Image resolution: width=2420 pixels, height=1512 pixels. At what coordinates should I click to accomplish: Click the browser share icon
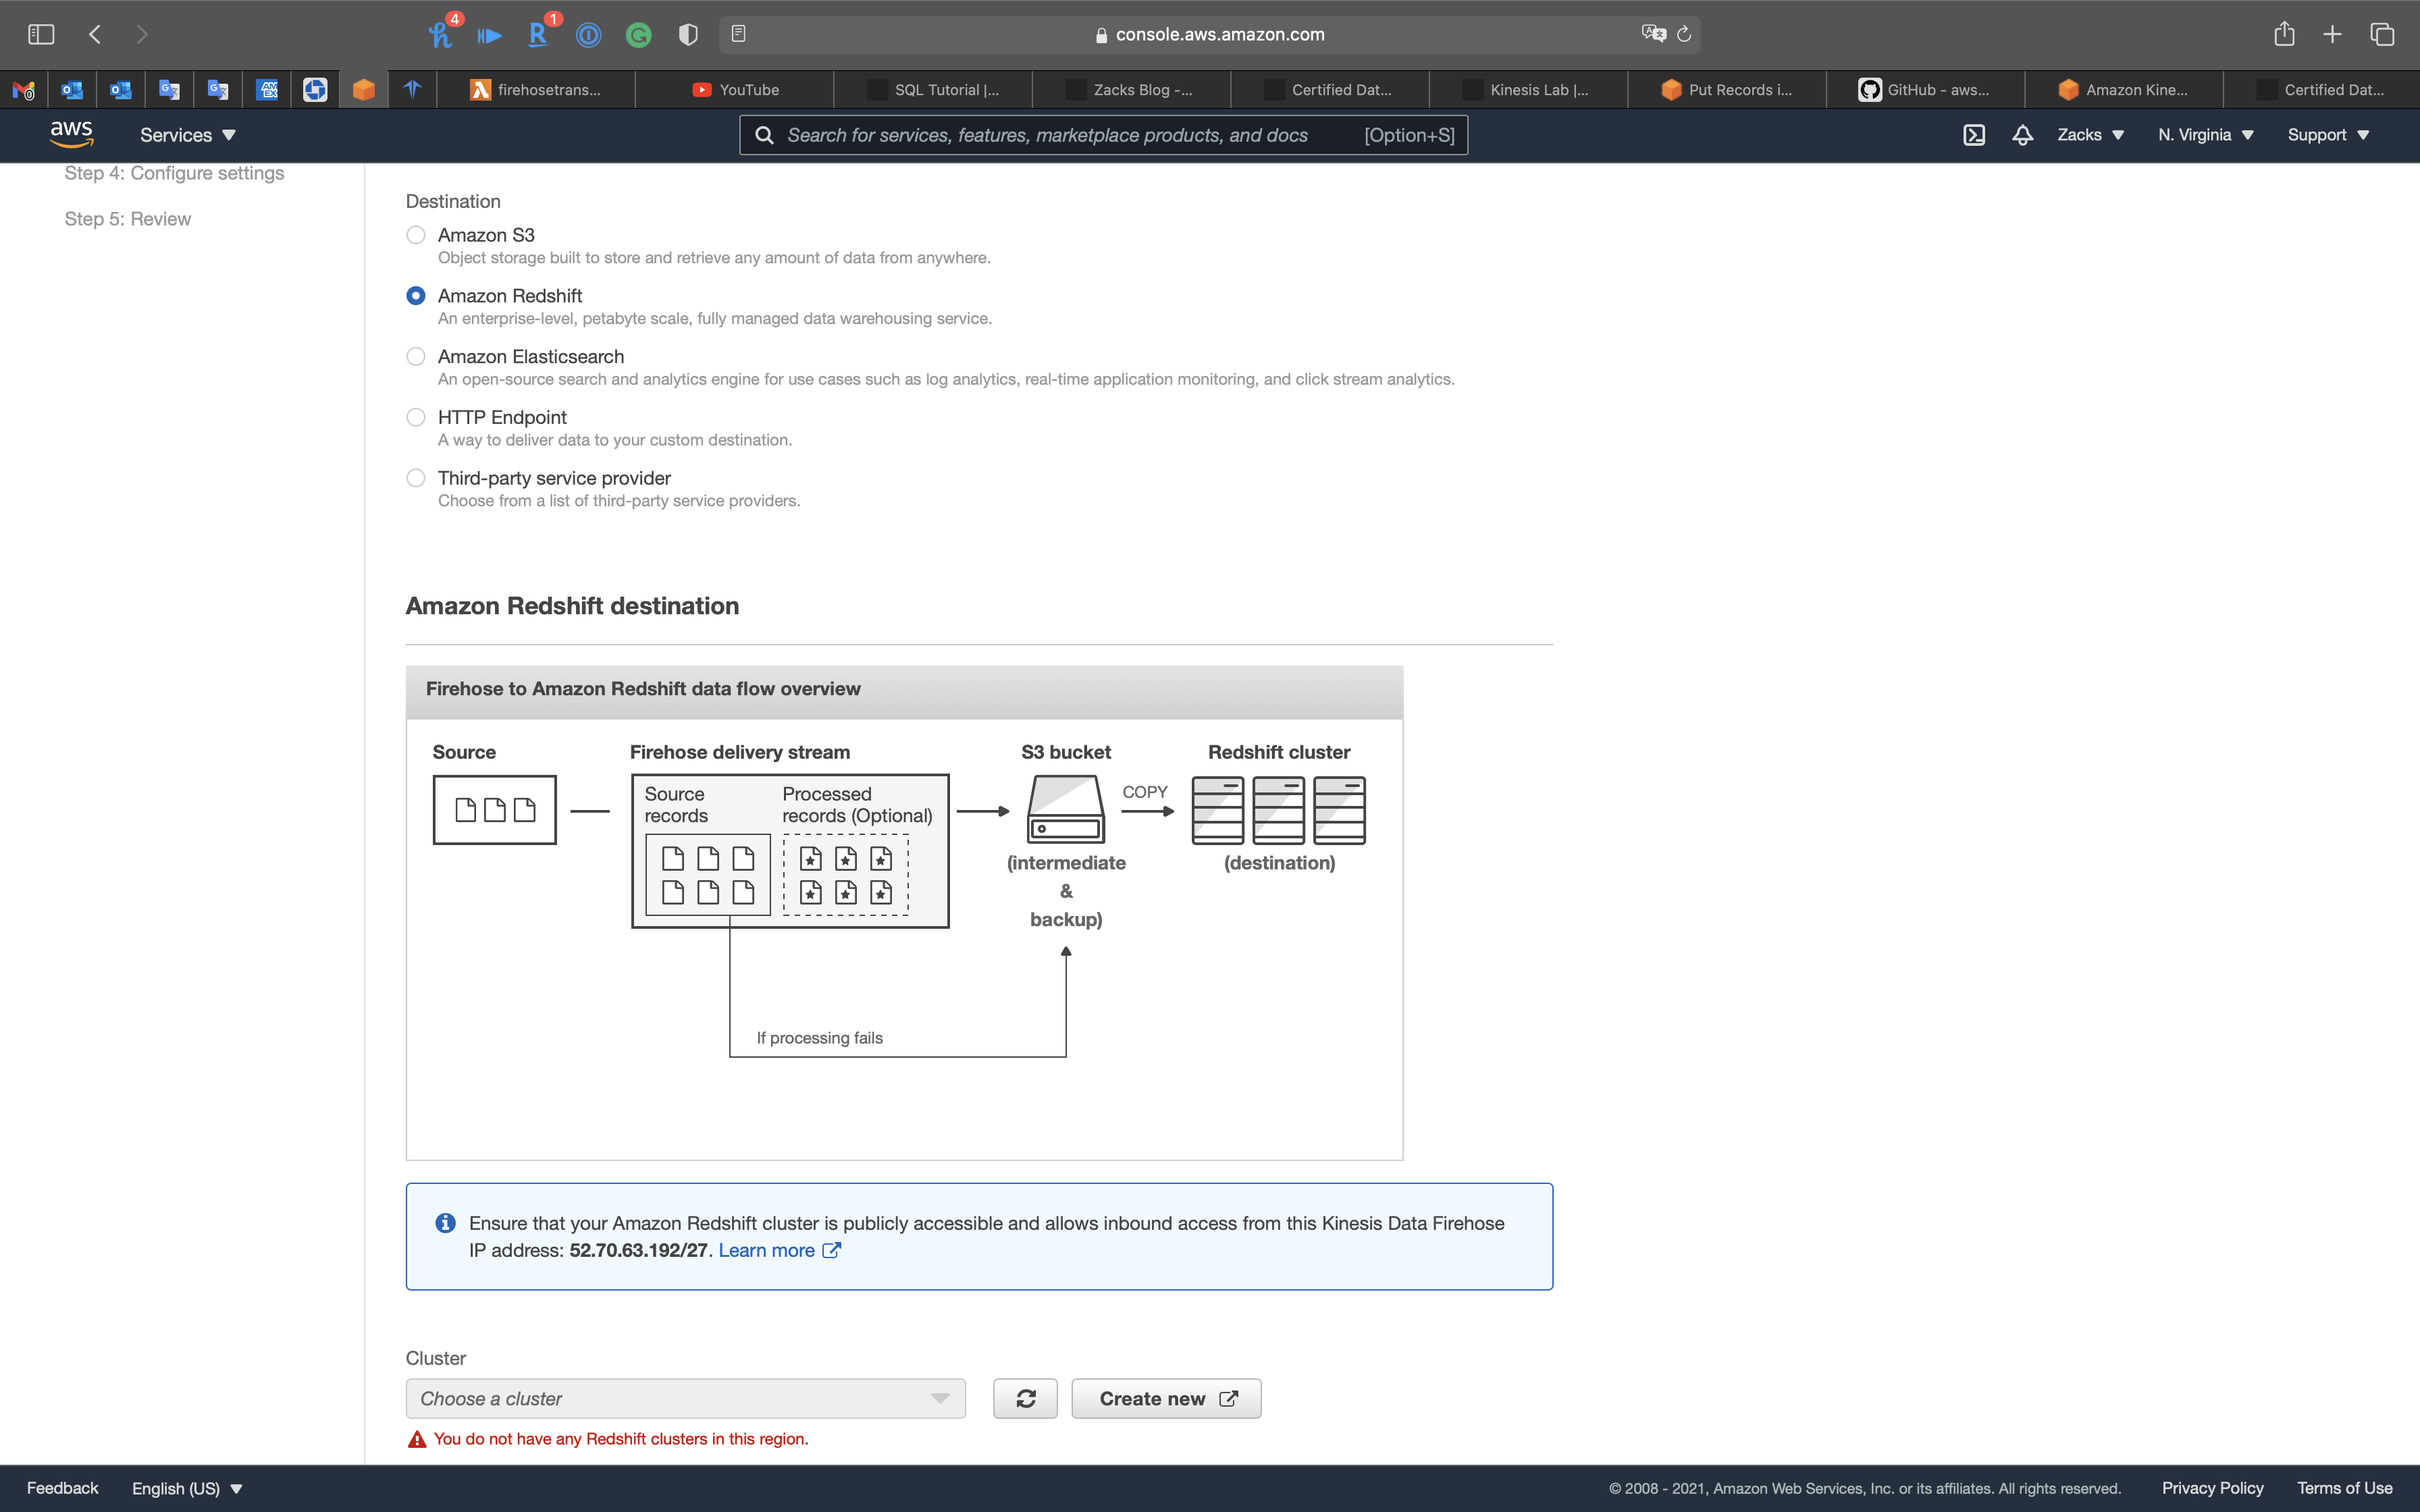(x=2284, y=34)
